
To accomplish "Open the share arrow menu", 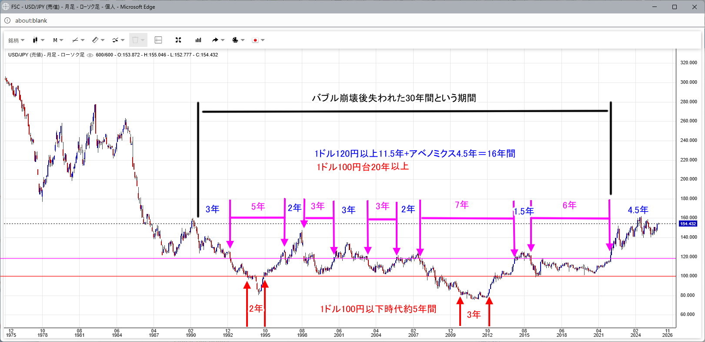I will (x=218, y=40).
